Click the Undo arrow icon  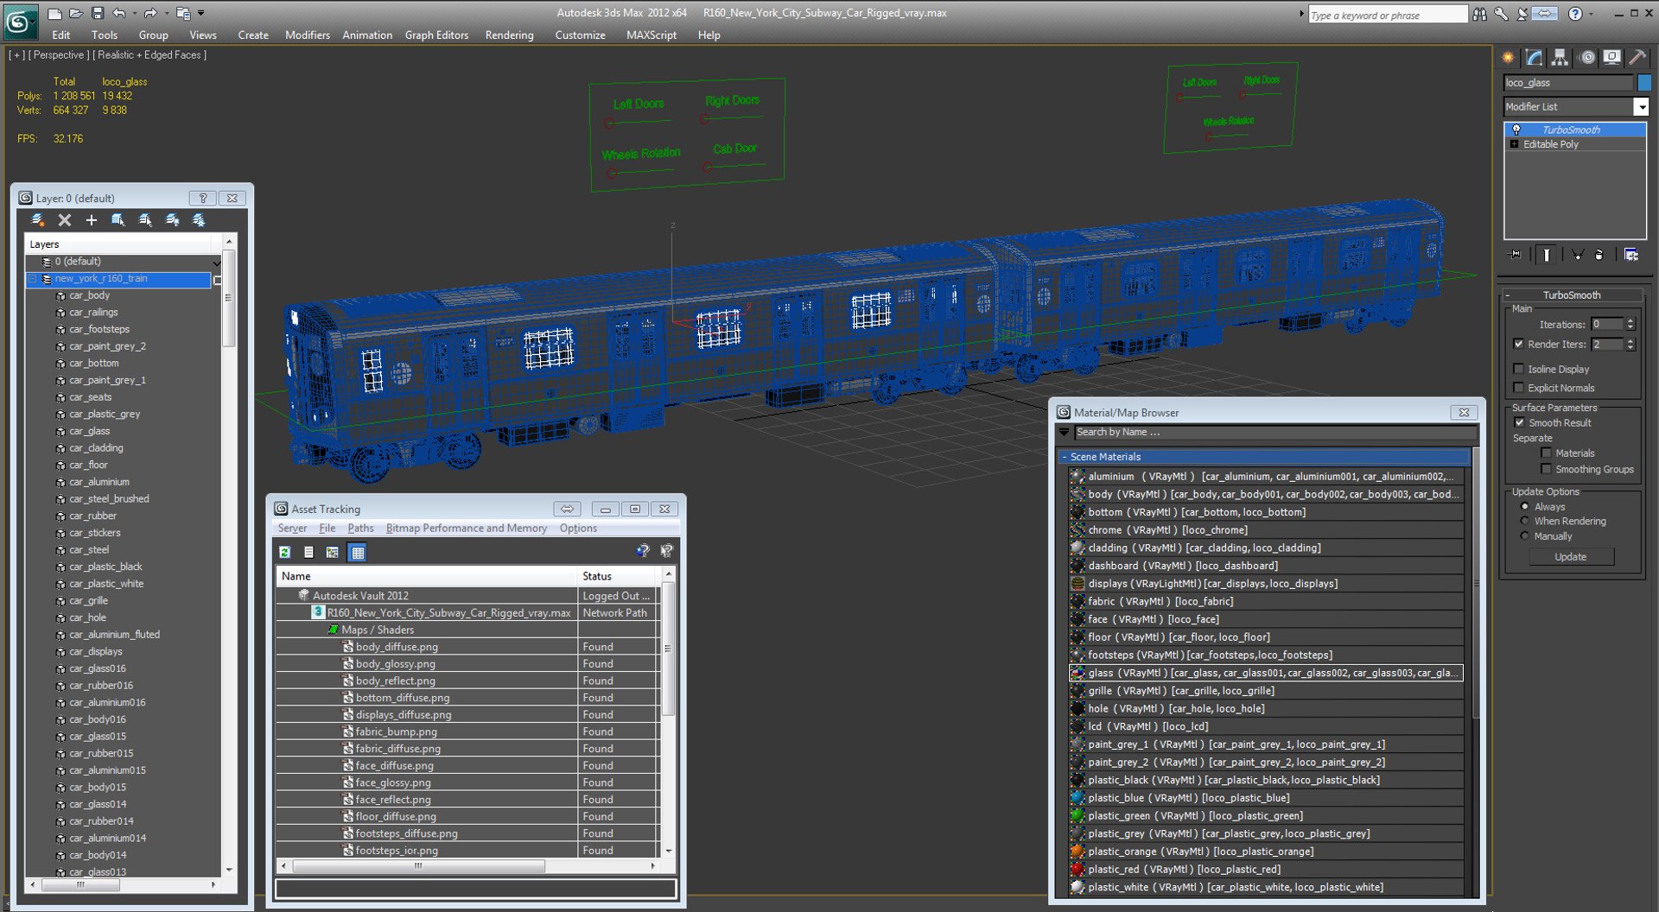(119, 13)
